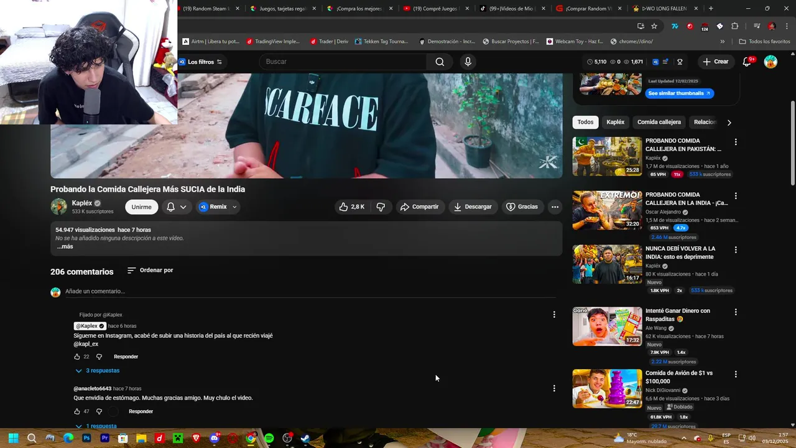The height and width of the screenshot is (448, 796).
Task: Open more actions menu beside Gracias
Action: (555, 207)
